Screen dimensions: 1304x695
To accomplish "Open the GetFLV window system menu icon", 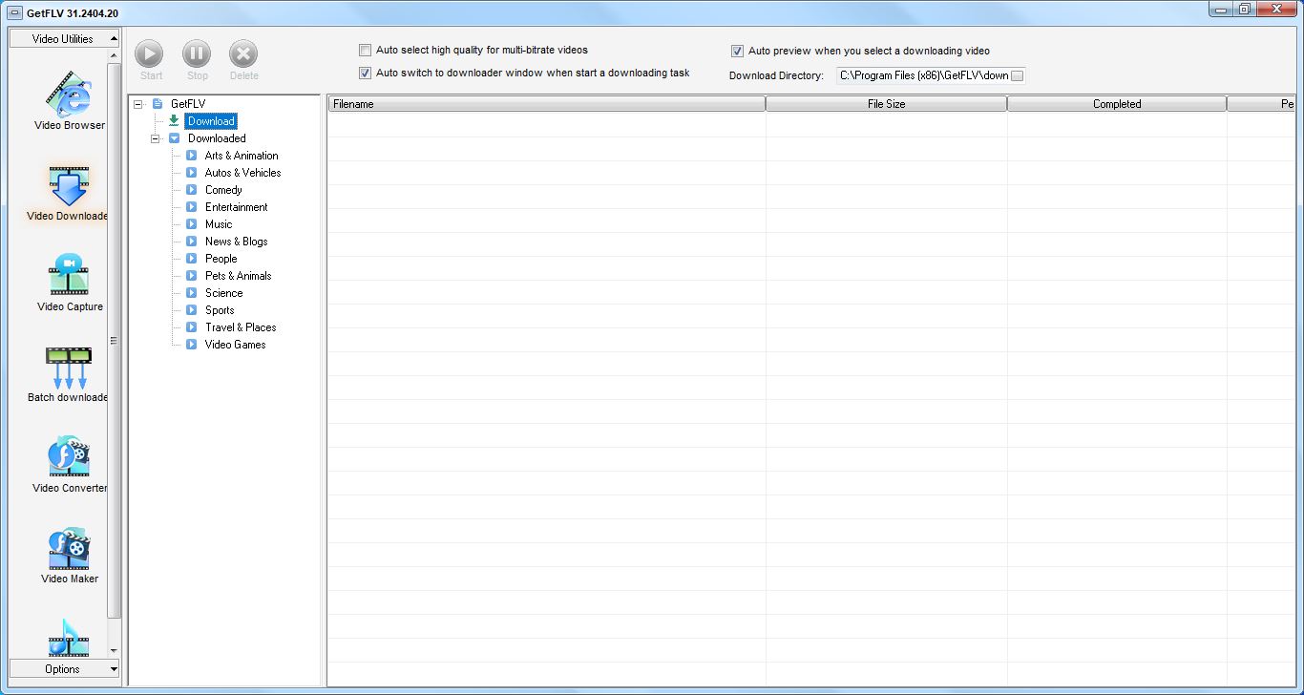I will (14, 12).
